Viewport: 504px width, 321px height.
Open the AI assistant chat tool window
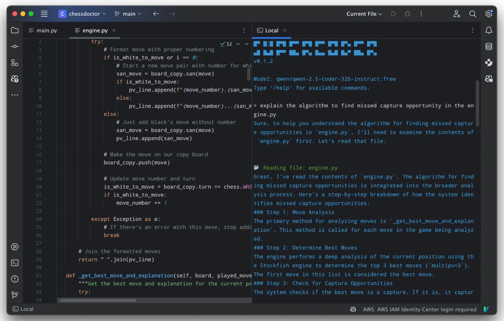tap(15, 79)
